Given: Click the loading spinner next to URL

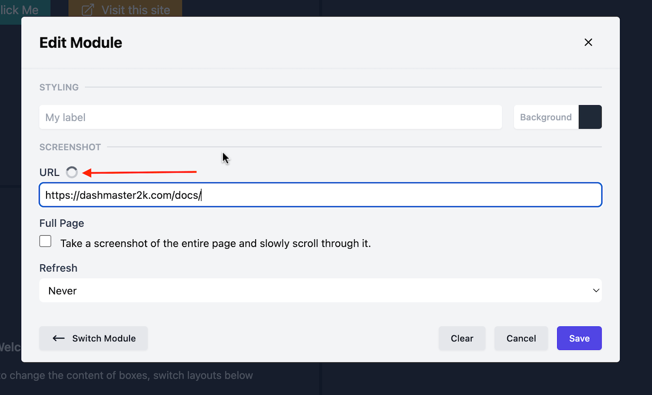Looking at the screenshot, I should tap(72, 172).
